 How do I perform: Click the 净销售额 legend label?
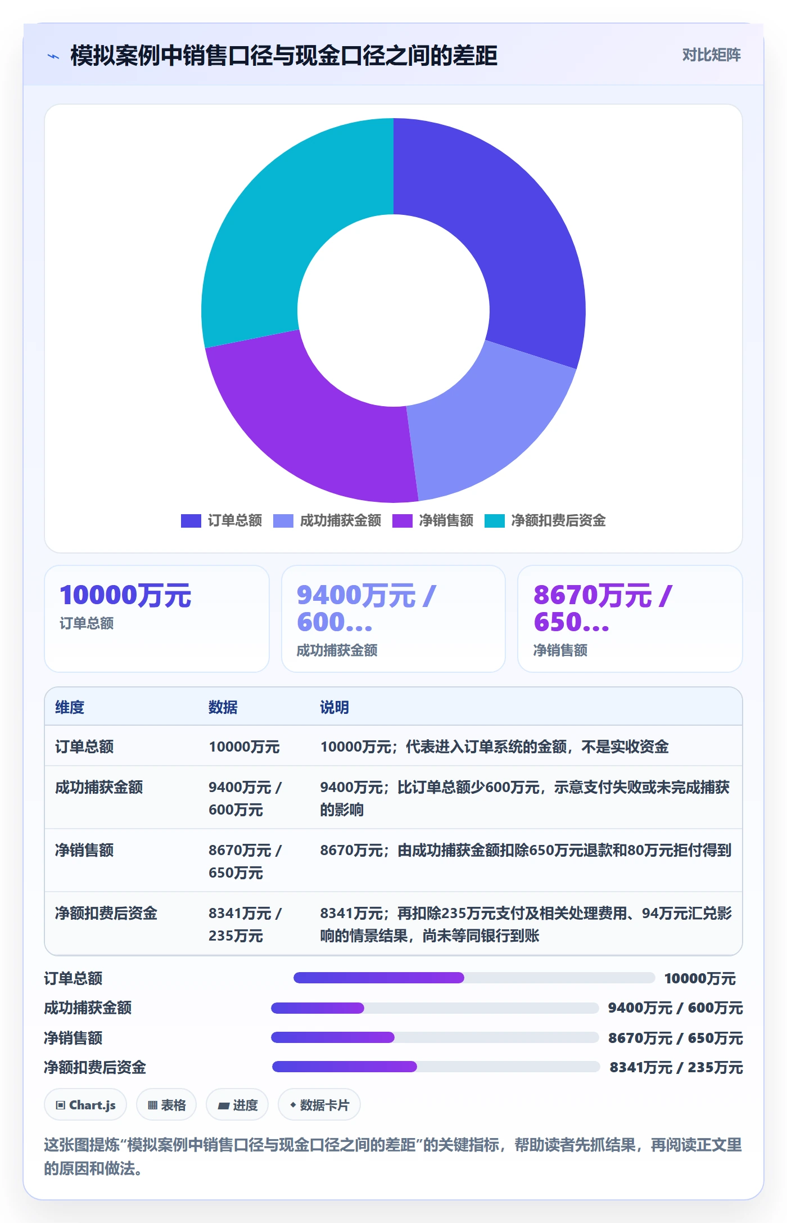(446, 521)
